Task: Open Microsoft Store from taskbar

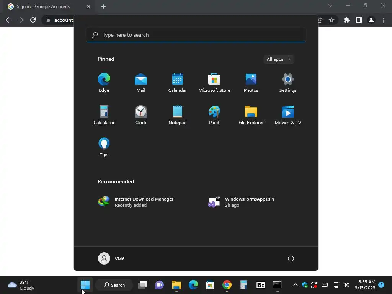Action: pyautogui.click(x=210, y=285)
